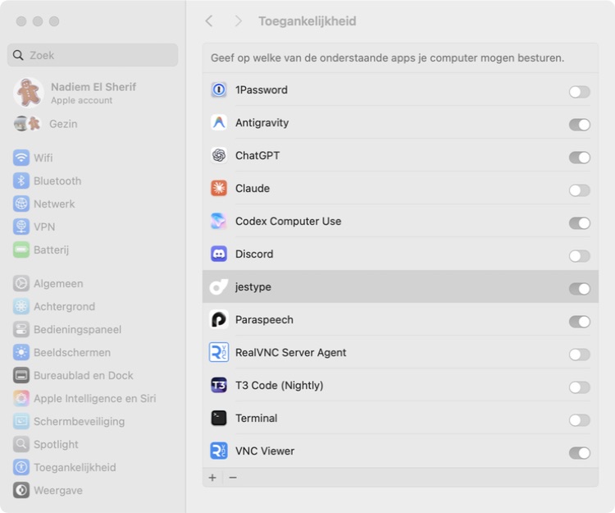Switch off the jestype toggle
This screenshot has width=615, height=513.
click(579, 289)
